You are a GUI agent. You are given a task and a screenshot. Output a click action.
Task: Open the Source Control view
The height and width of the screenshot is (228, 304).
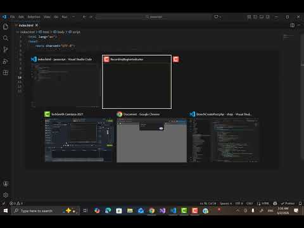[6, 49]
